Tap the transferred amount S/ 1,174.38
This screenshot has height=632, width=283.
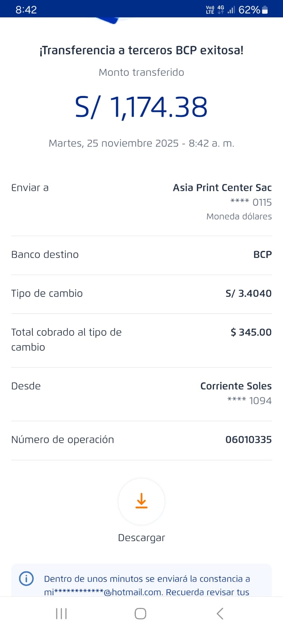coord(141,107)
